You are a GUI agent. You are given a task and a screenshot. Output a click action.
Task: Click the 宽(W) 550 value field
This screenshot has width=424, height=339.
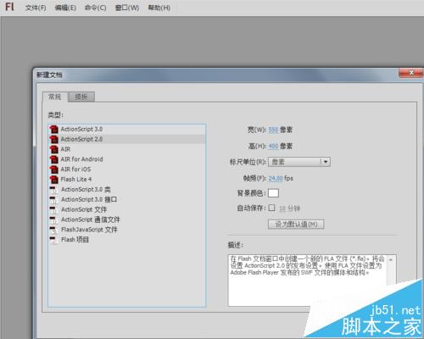coord(273,130)
